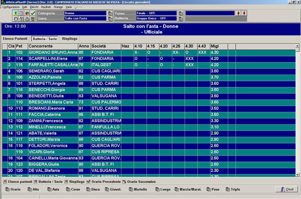Open Corse events from the bottom bar
Image resolution: width=301 pixels, height=199 pixels.
[73, 189]
